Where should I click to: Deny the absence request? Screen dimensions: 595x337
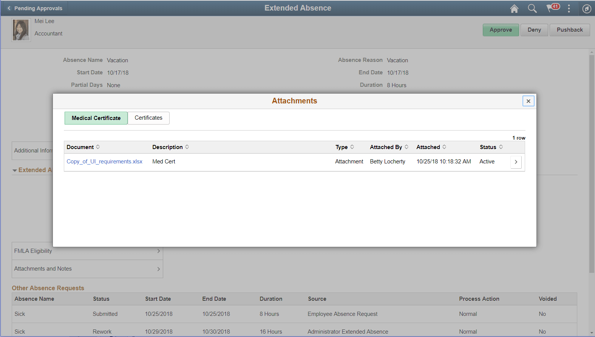(x=534, y=30)
